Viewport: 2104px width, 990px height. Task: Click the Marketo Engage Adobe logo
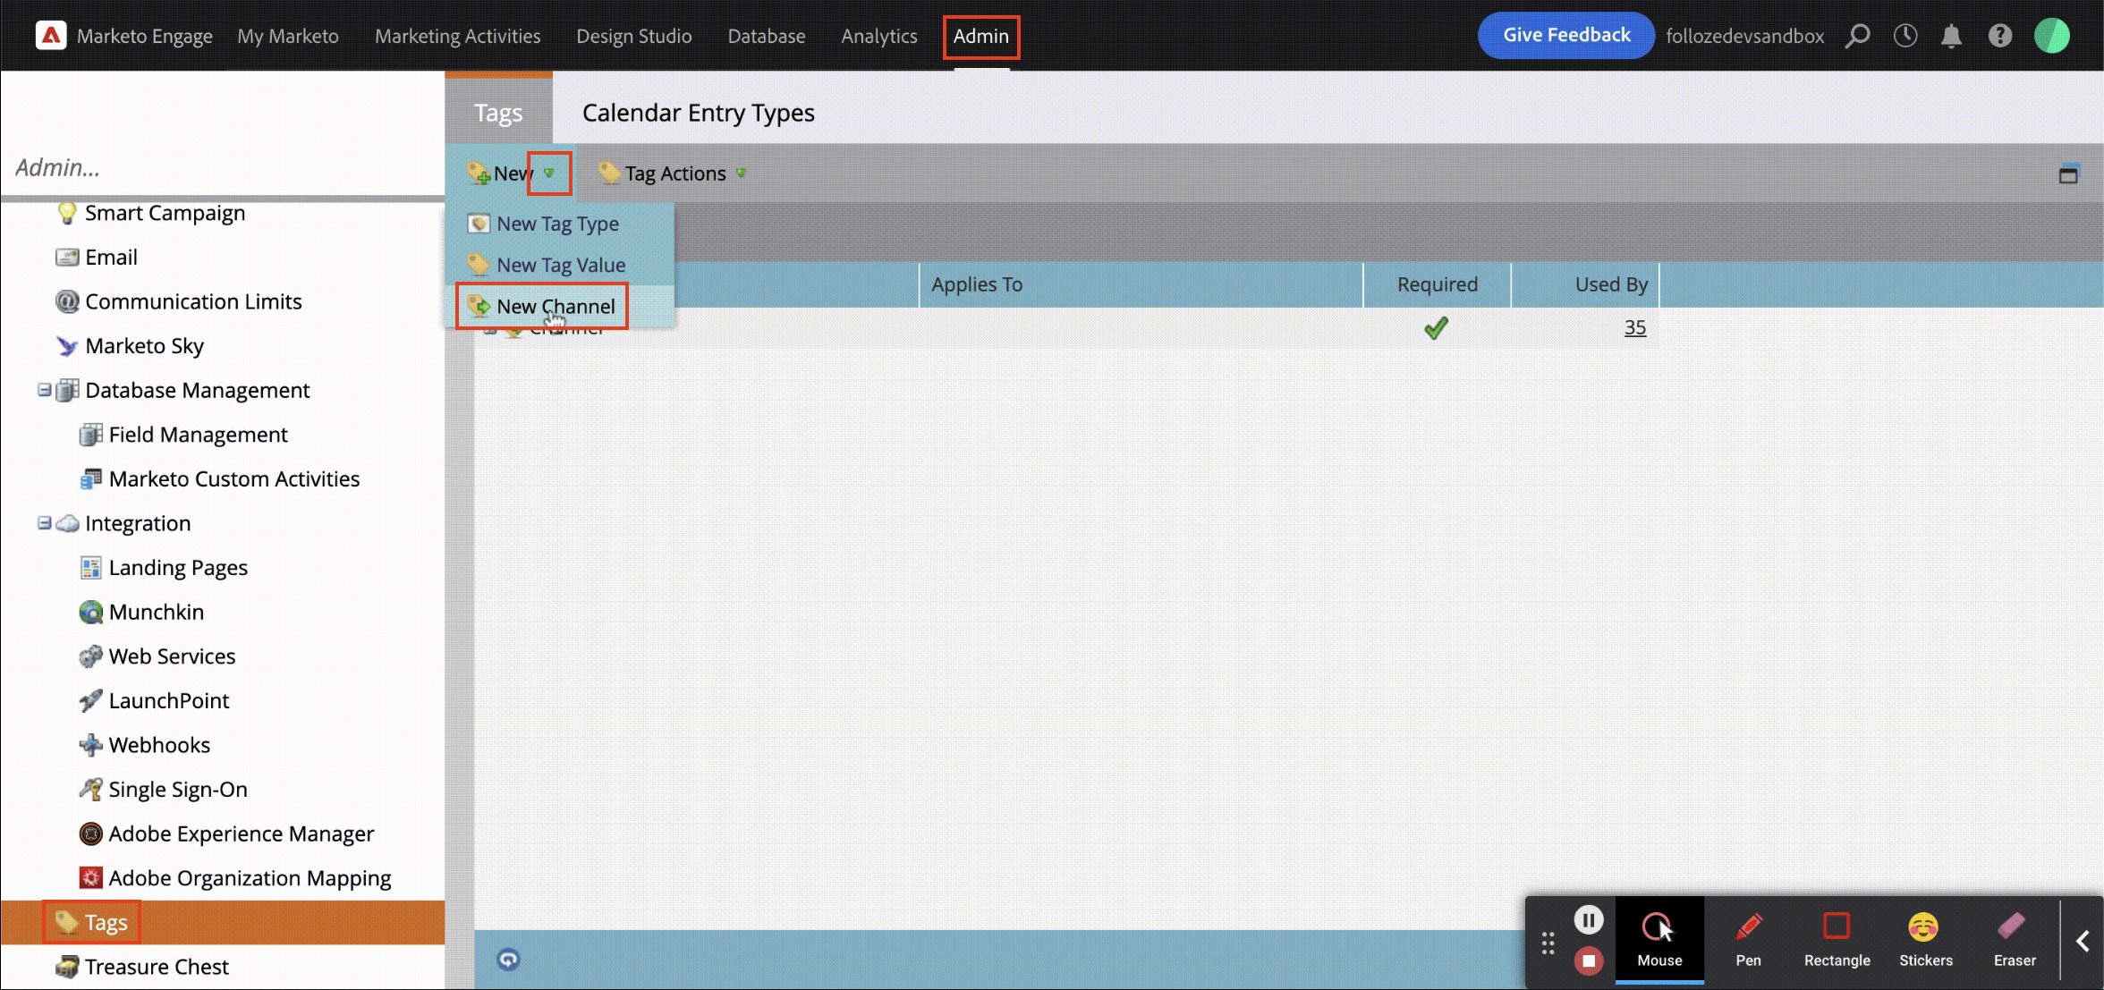51,36
